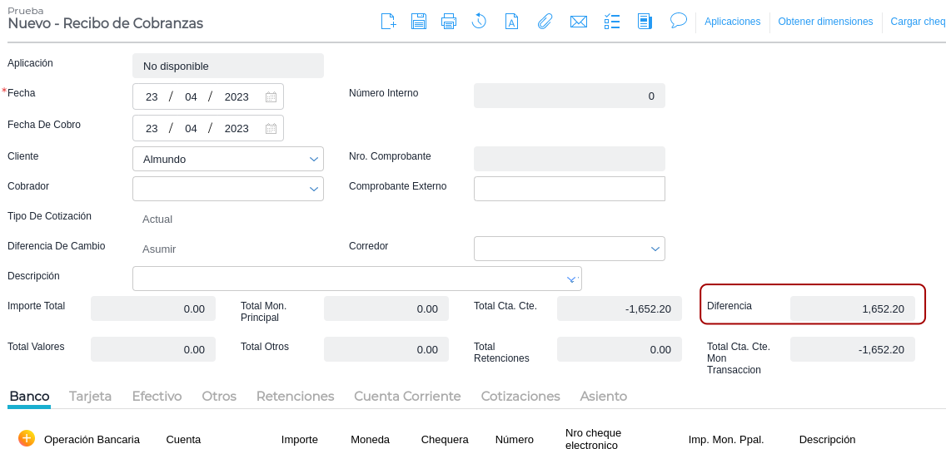Save the receipt with the floppy disk icon
This screenshot has width=946, height=449.
click(x=419, y=22)
